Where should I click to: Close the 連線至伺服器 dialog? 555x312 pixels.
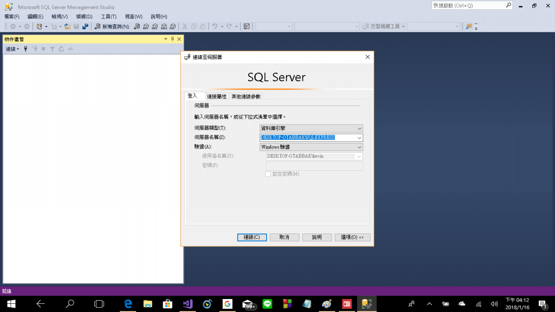(367, 57)
